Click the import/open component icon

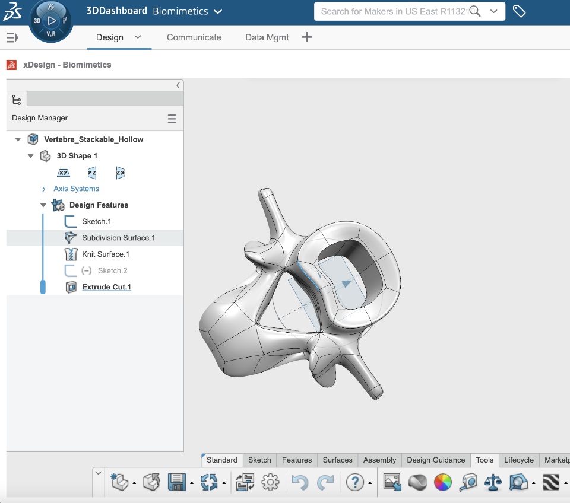click(151, 482)
